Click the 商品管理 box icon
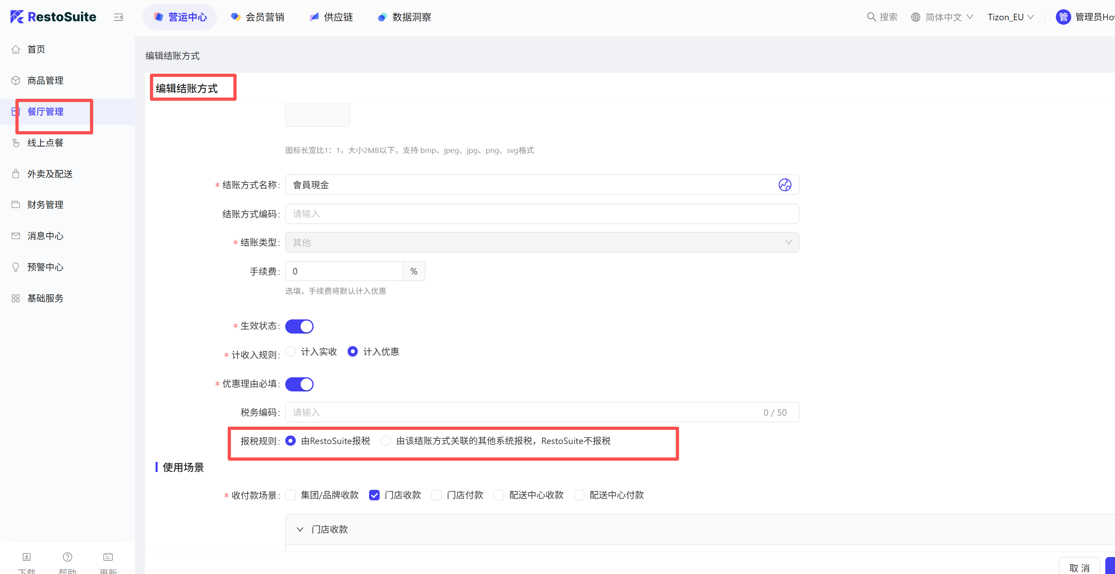Viewport: 1115px width, 574px height. click(x=16, y=81)
